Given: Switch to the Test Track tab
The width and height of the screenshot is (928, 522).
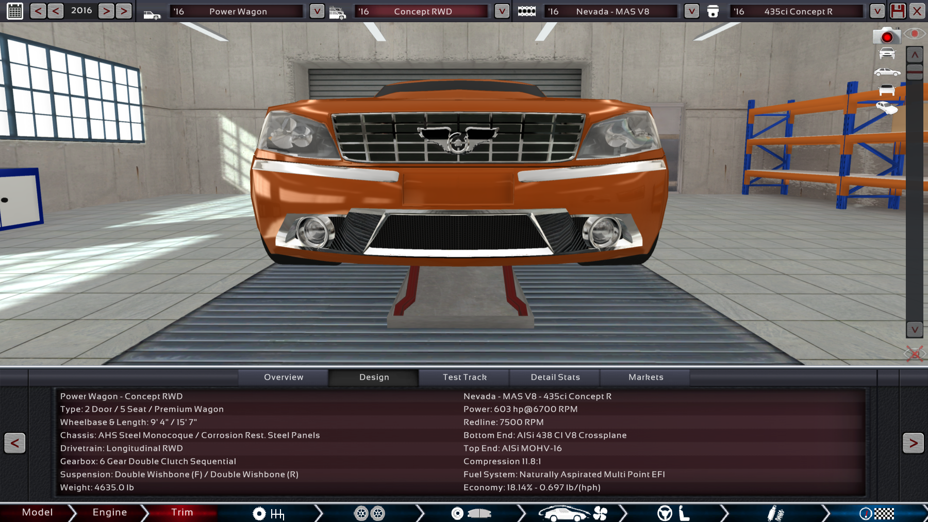Looking at the screenshot, I should [465, 377].
